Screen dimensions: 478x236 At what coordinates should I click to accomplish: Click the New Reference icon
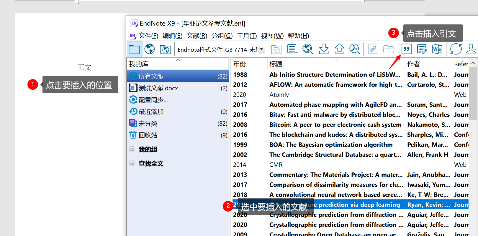292,49
